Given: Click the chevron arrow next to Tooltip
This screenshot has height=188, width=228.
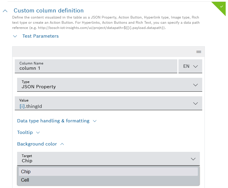Looking at the screenshot, I should click(38, 132).
